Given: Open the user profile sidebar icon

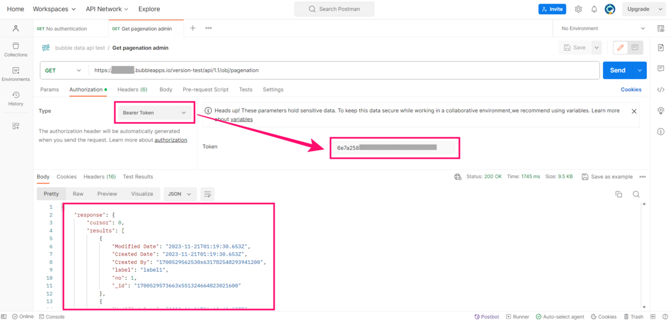Looking at the screenshot, I should click(16, 28).
